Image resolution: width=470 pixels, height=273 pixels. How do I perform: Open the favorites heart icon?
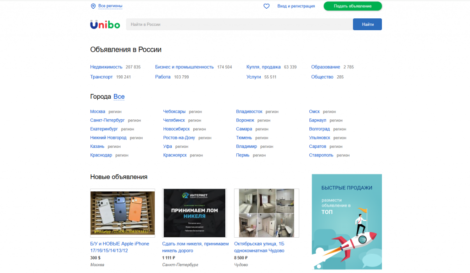(x=267, y=6)
